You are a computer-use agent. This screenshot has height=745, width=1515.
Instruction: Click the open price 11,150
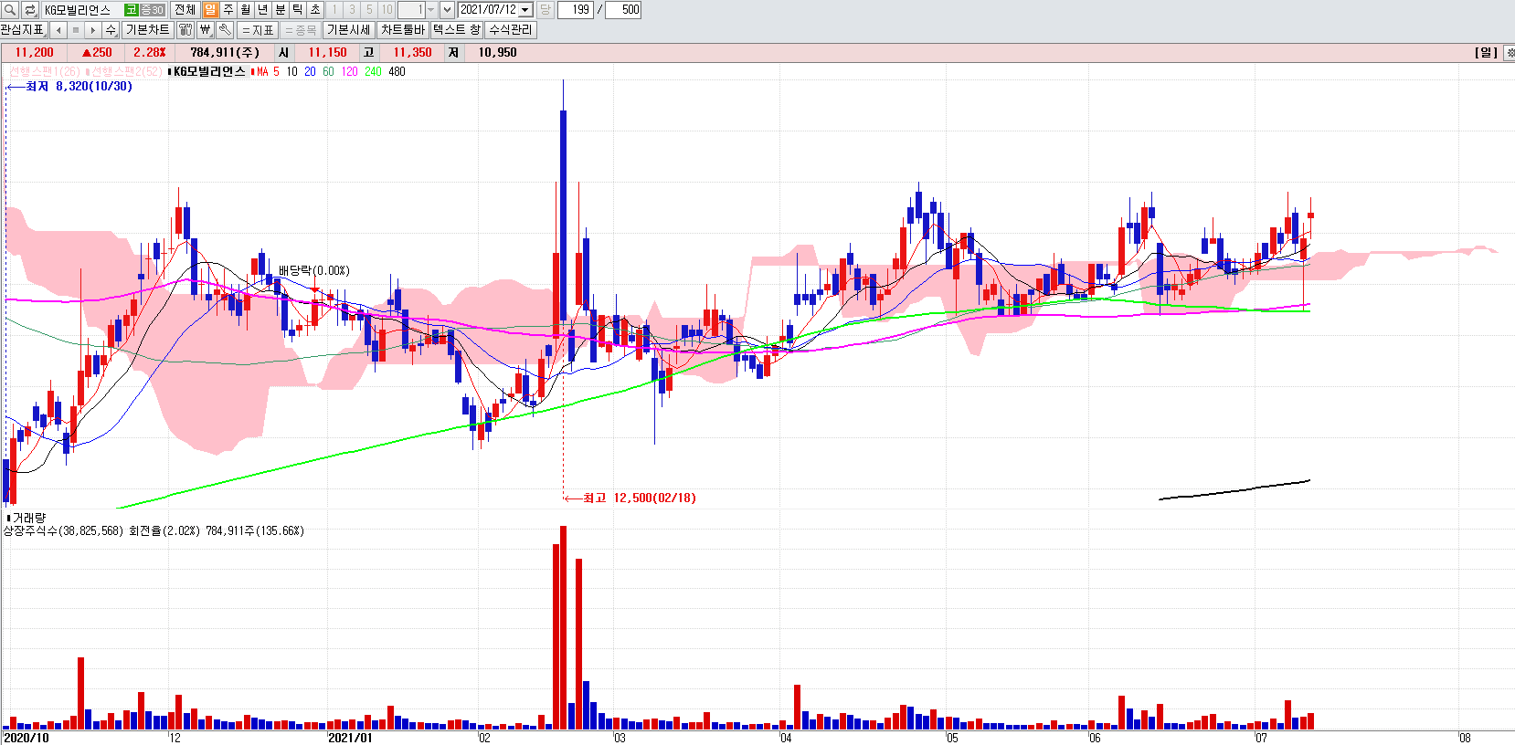click(327, 53)
